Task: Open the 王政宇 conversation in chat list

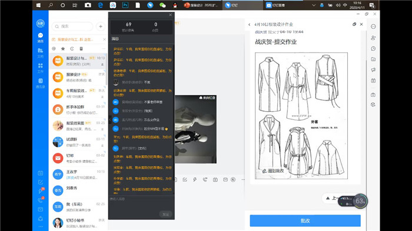Action: pos(78,175)
